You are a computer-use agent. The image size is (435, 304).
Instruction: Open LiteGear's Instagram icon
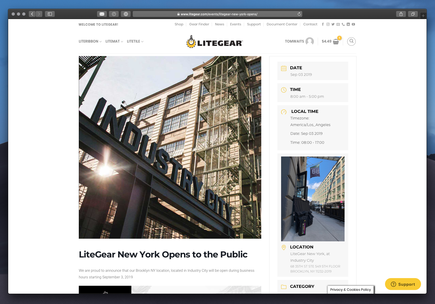[328, 24]
